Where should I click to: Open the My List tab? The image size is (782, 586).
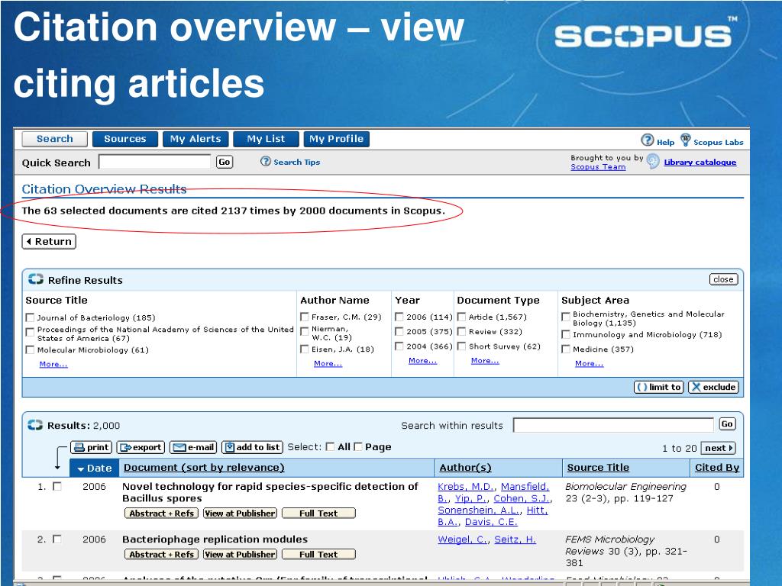[266, 139]
